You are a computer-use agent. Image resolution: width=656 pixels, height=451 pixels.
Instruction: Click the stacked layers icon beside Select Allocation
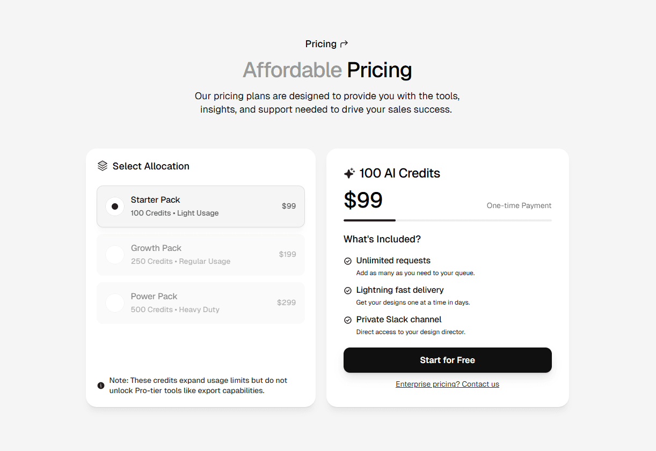(x=102, y=166)
